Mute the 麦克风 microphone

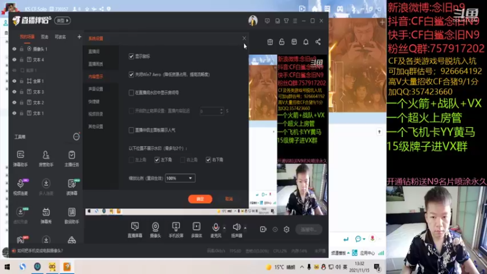pyautogui.click(x=215, y=228)
